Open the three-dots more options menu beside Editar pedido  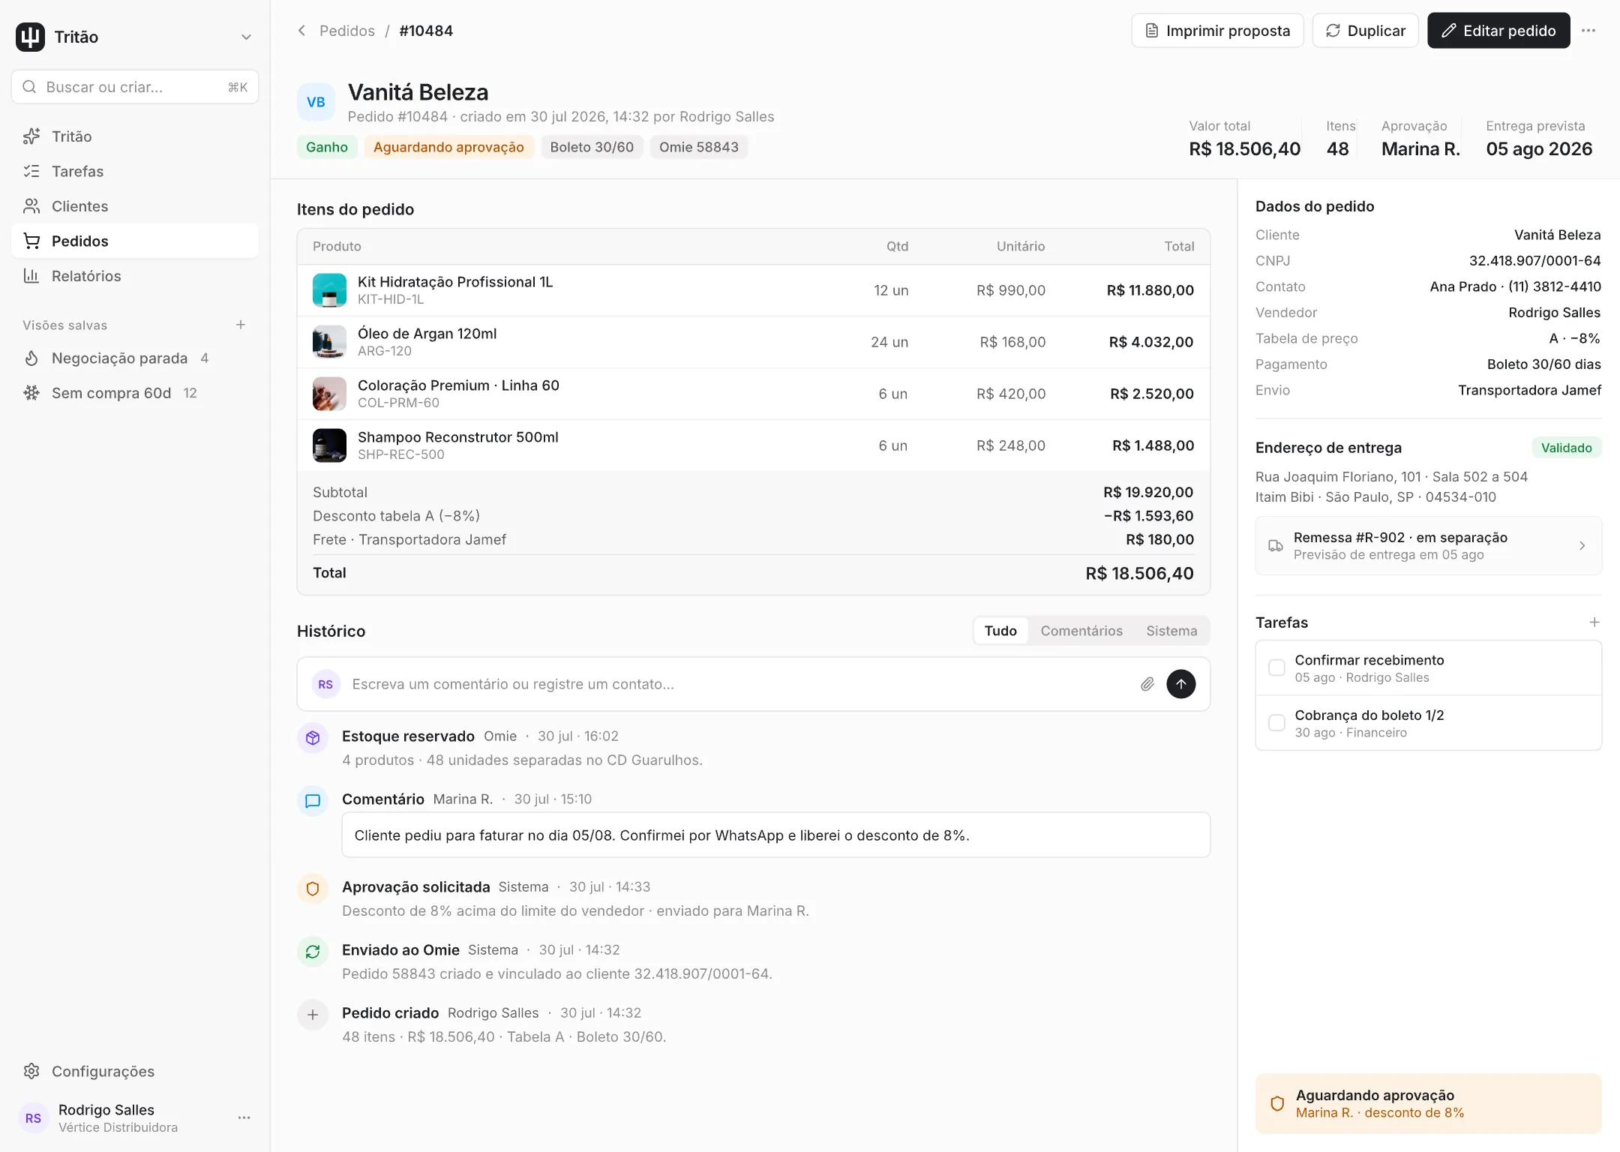[1588, 31]
